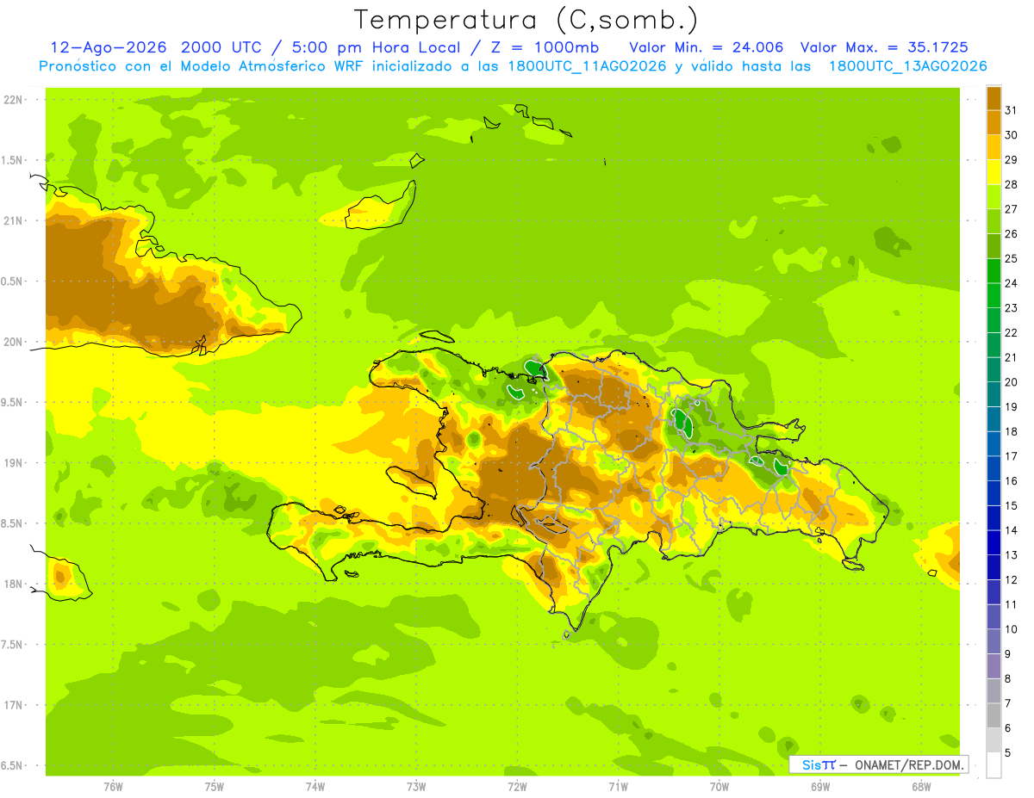
Task: Click the 21N latitude tick label
Action: tap(13, 220)
